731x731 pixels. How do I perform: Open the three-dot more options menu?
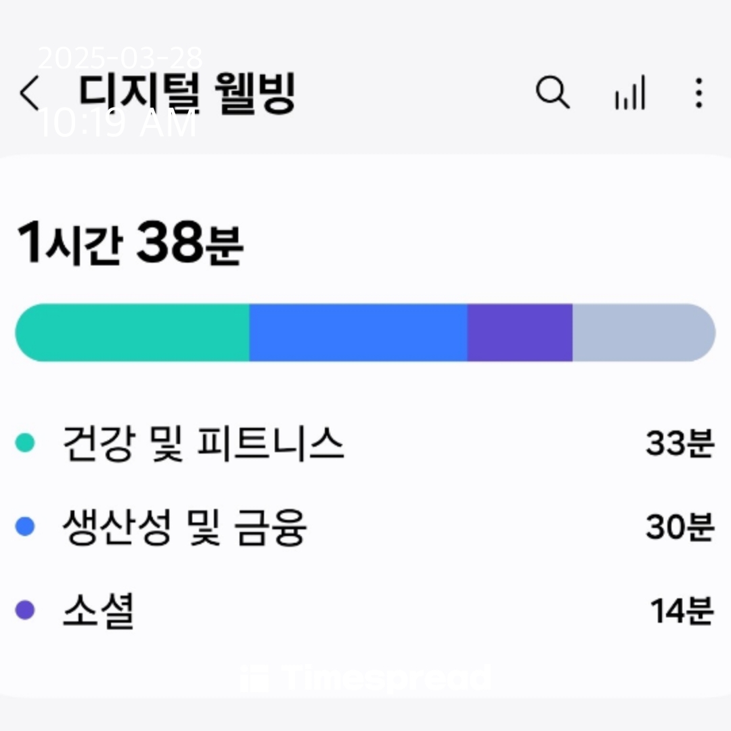699,93
